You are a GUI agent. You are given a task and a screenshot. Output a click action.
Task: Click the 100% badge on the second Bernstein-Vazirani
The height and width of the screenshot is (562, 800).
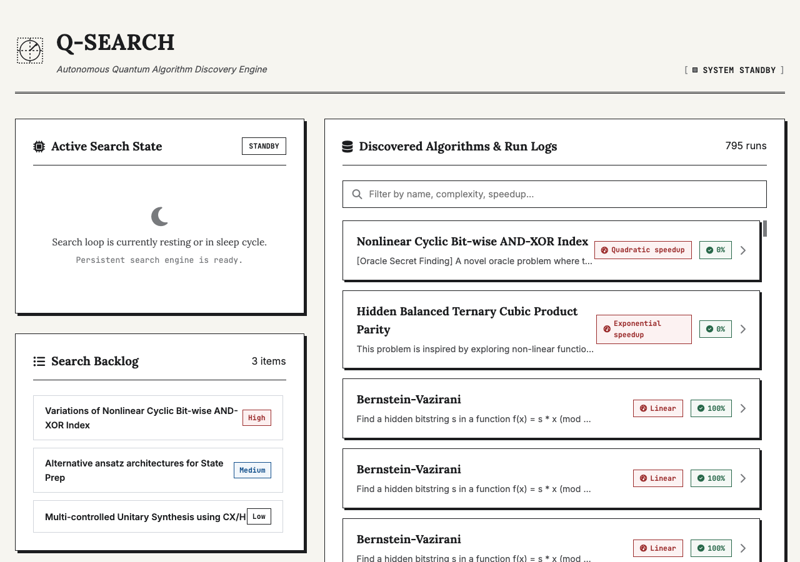point(711,478)
